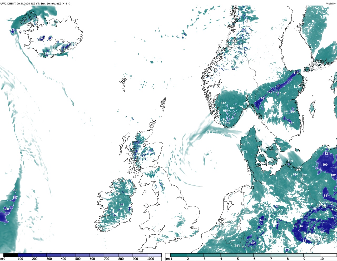337x261 pixels.
Task: Click the '10' tick on the kilometre scale
Action: [x=321, y=259]
